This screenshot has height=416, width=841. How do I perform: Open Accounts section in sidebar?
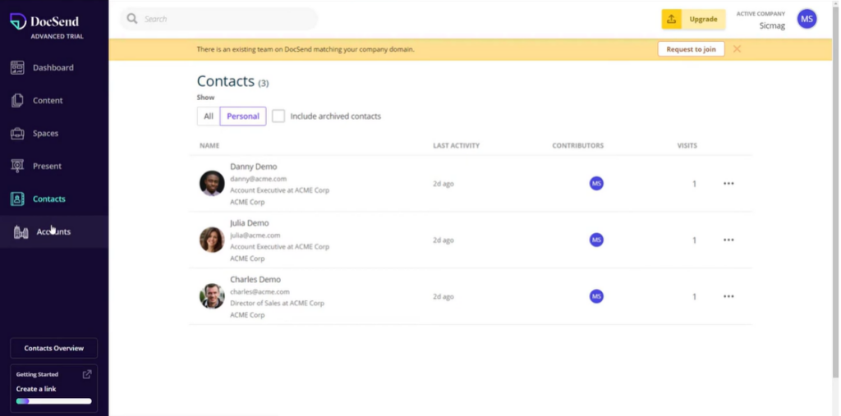[53, 231]
